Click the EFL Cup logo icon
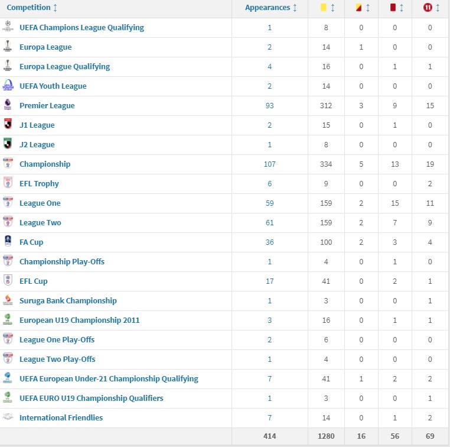 (8, 280)
